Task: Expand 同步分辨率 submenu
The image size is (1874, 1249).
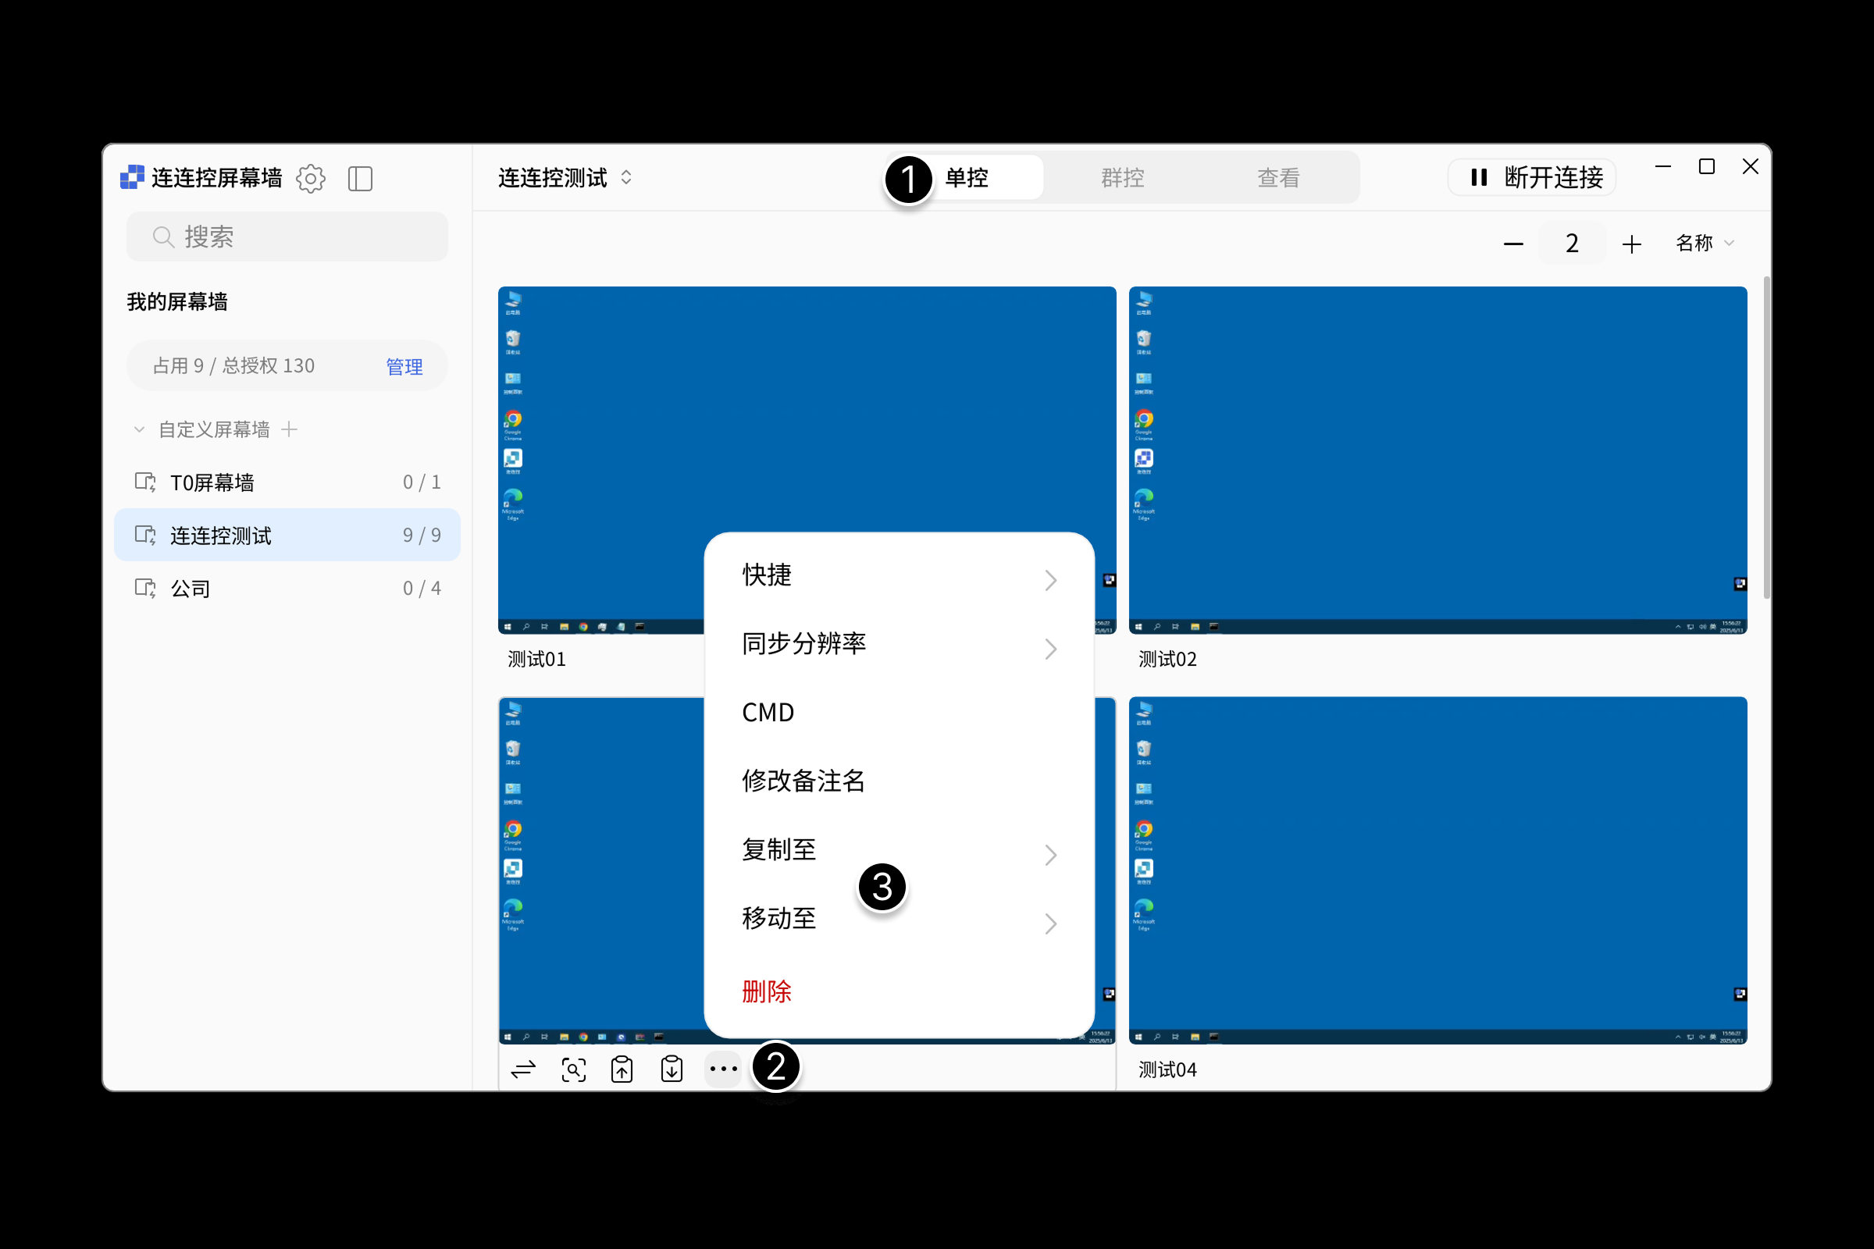Action: 899,643
